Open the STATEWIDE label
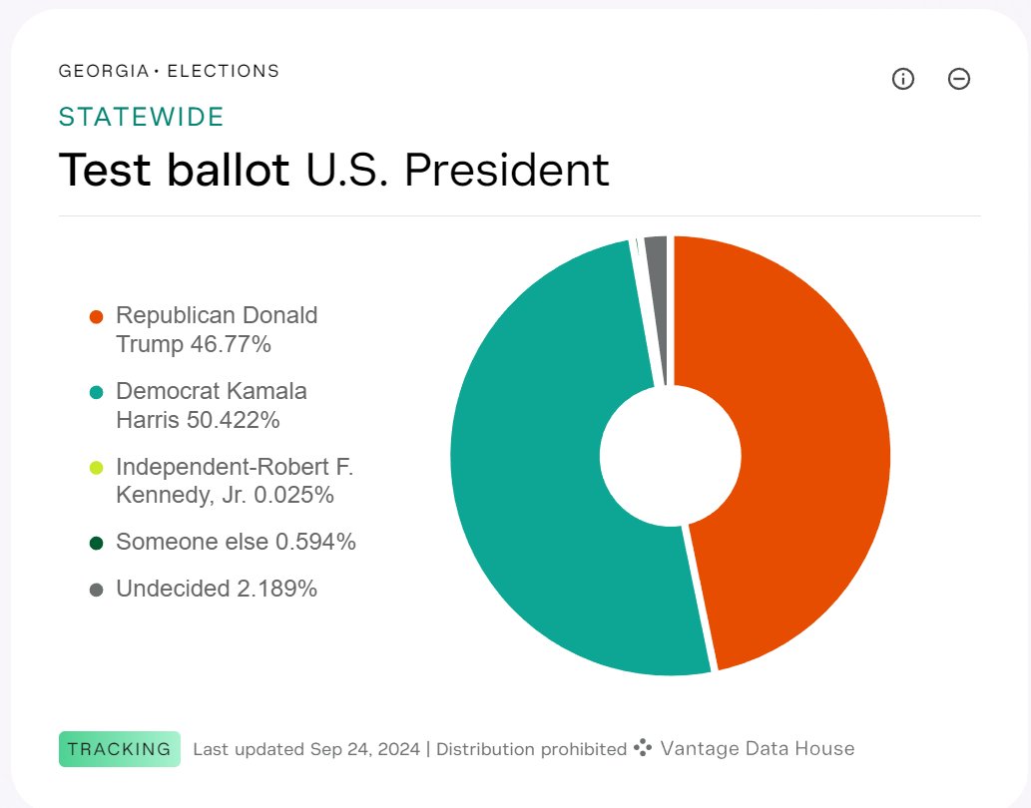The width and height of the screenshot is (1031, 808). pos(142,117)
